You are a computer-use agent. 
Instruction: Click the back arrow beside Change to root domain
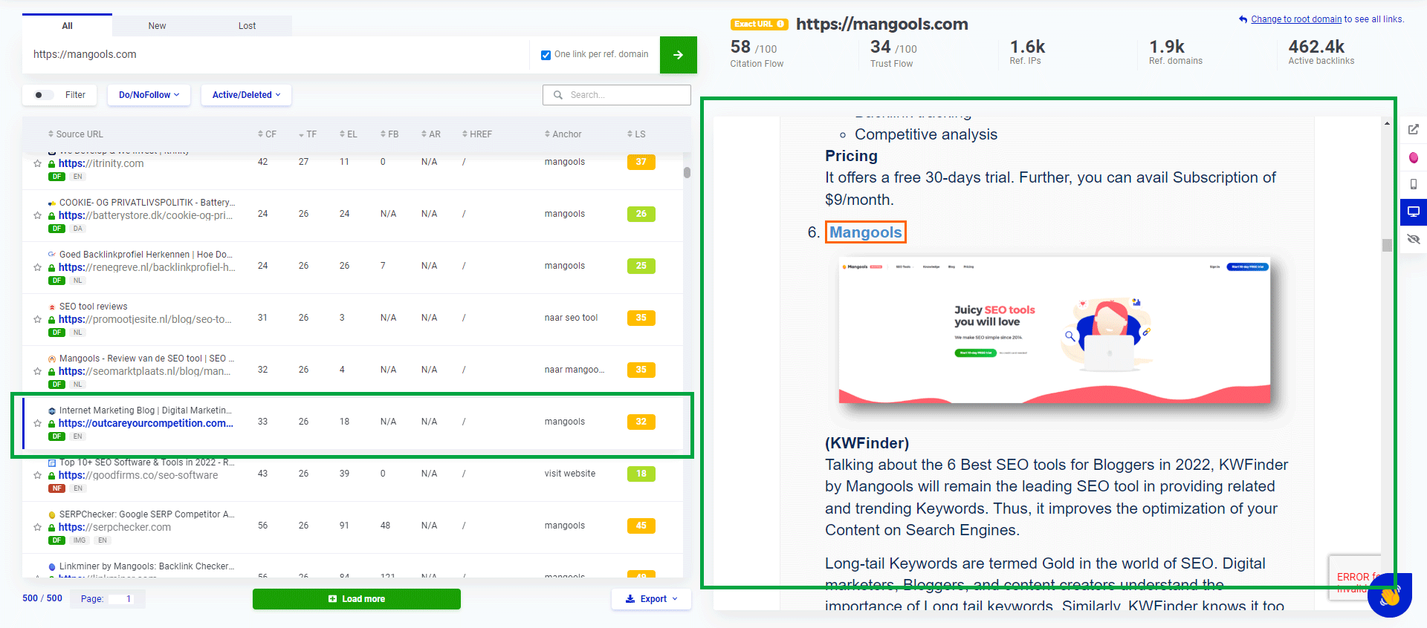[1243, 19]
